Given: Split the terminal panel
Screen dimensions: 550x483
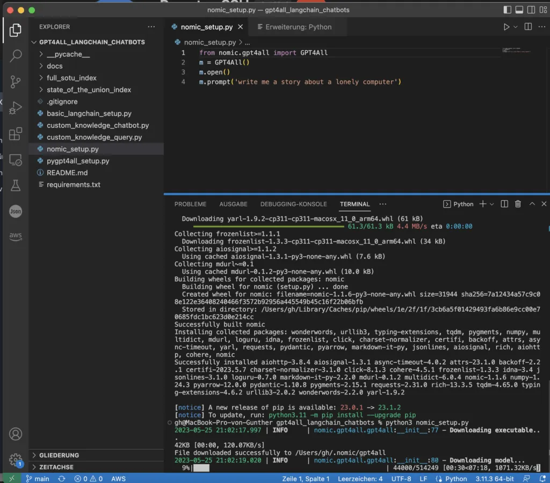Looking at the screenshot, I should click(504, 204).
